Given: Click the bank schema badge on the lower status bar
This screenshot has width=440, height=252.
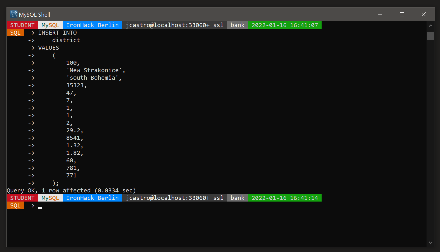Looking at the screenshot, I should point(237,198).
